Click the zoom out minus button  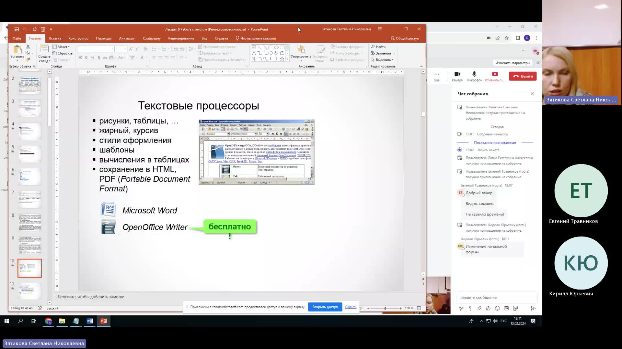pyautogui.click(x=368, y=308)
